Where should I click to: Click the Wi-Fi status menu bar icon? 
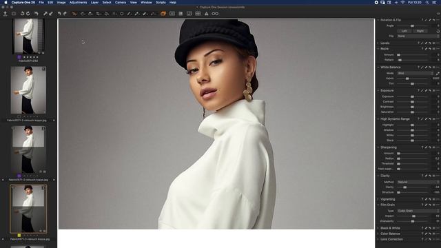(x=402, y=2)
